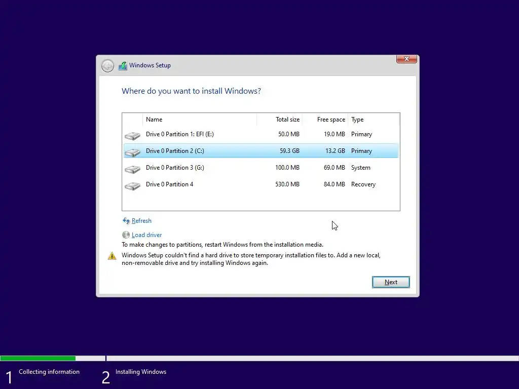Screen dimensions: 519x389
Task: Click the 'Where do you want to install Windows?' heading
Action: [191, 91]
